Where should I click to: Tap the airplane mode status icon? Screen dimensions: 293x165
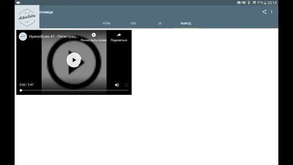pos(254,2)
